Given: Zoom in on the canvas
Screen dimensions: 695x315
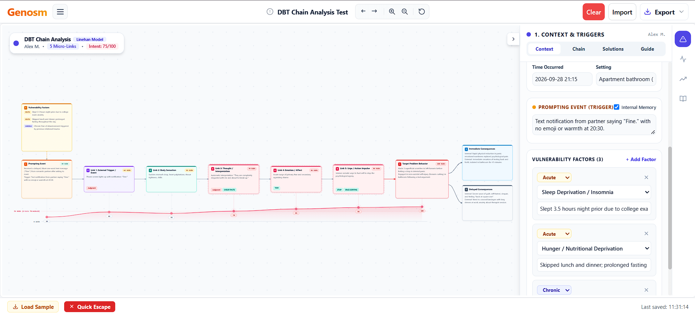Looking at the screenshot, I should [392, 12].
